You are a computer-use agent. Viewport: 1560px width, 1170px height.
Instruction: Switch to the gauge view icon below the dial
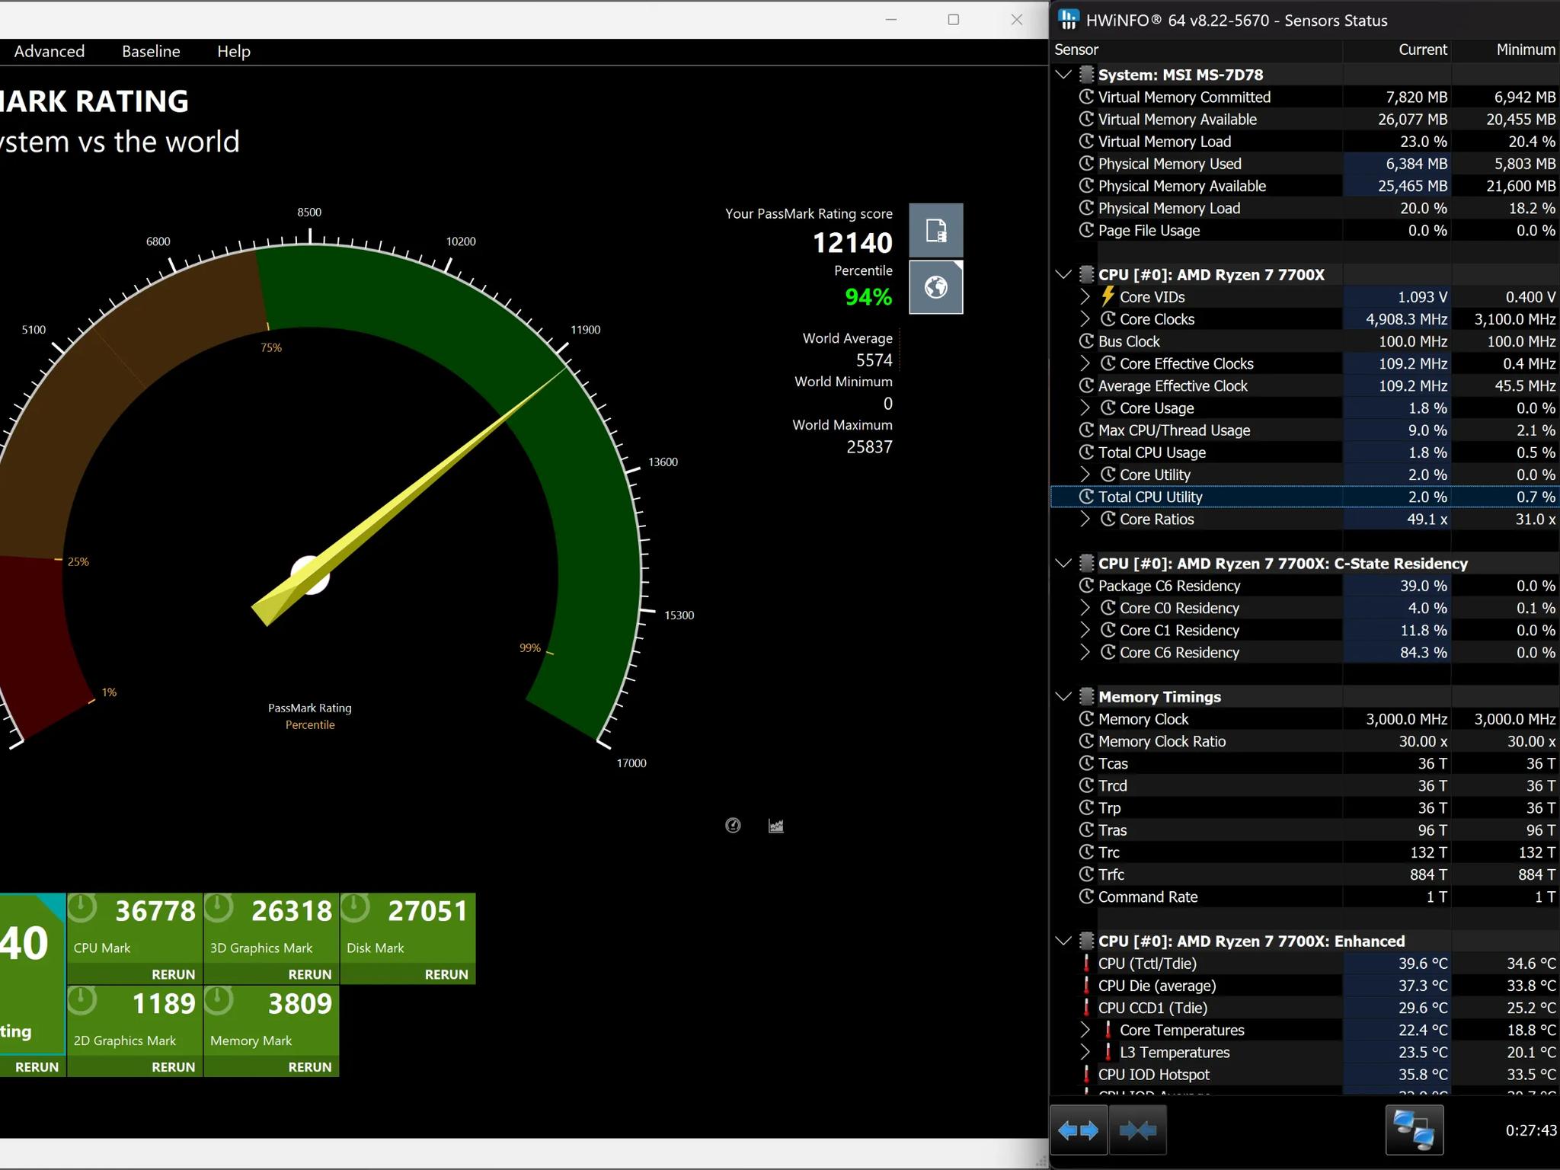point(733,826)
